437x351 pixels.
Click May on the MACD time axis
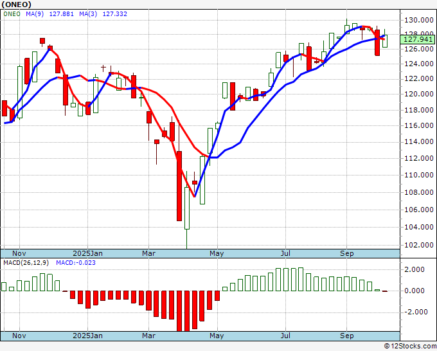217,336
